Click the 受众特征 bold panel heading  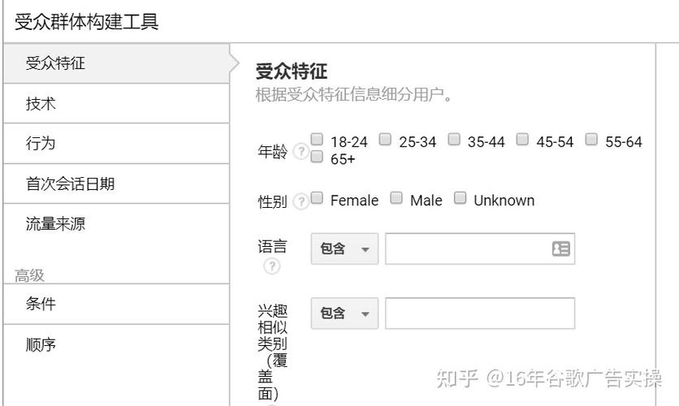(x=292, y=71)
